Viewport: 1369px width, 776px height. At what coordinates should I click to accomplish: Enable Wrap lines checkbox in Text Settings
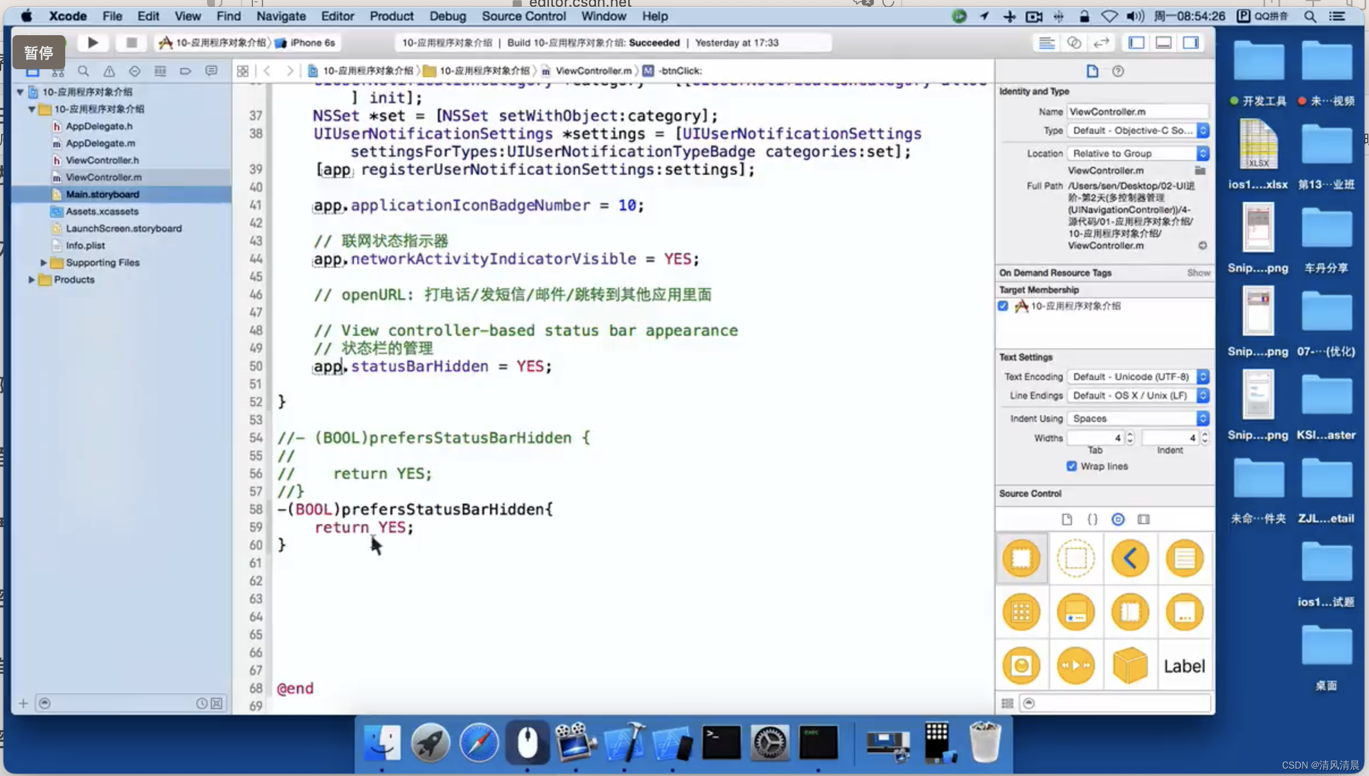[1072, 466]
